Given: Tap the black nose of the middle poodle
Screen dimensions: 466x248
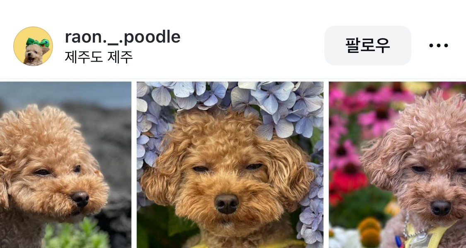Looking at the screenshot, I should pos(227,203).
